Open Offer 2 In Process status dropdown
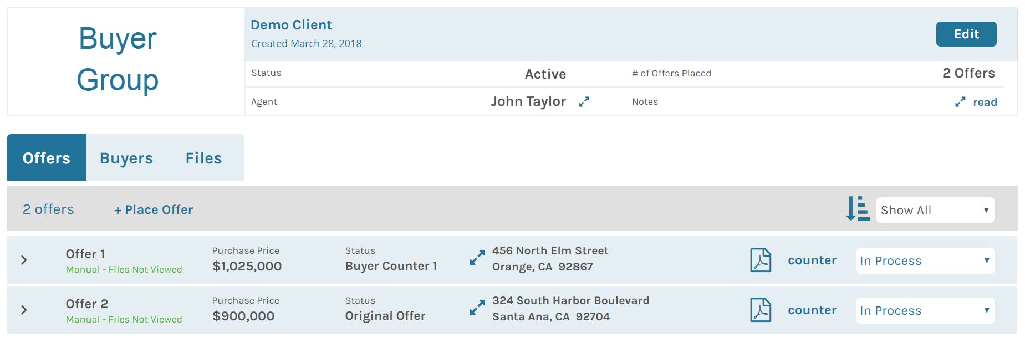This screenshot has width=1025, height=353. 925,310
